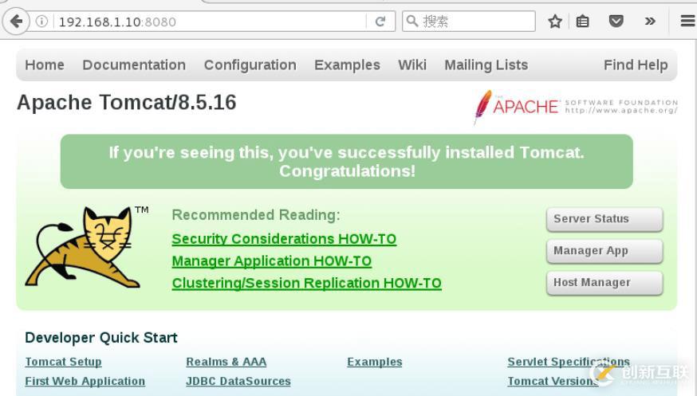Reload the page with the refresh icon
This screenshot has height=396, width=697.
[x=380, y=22]
